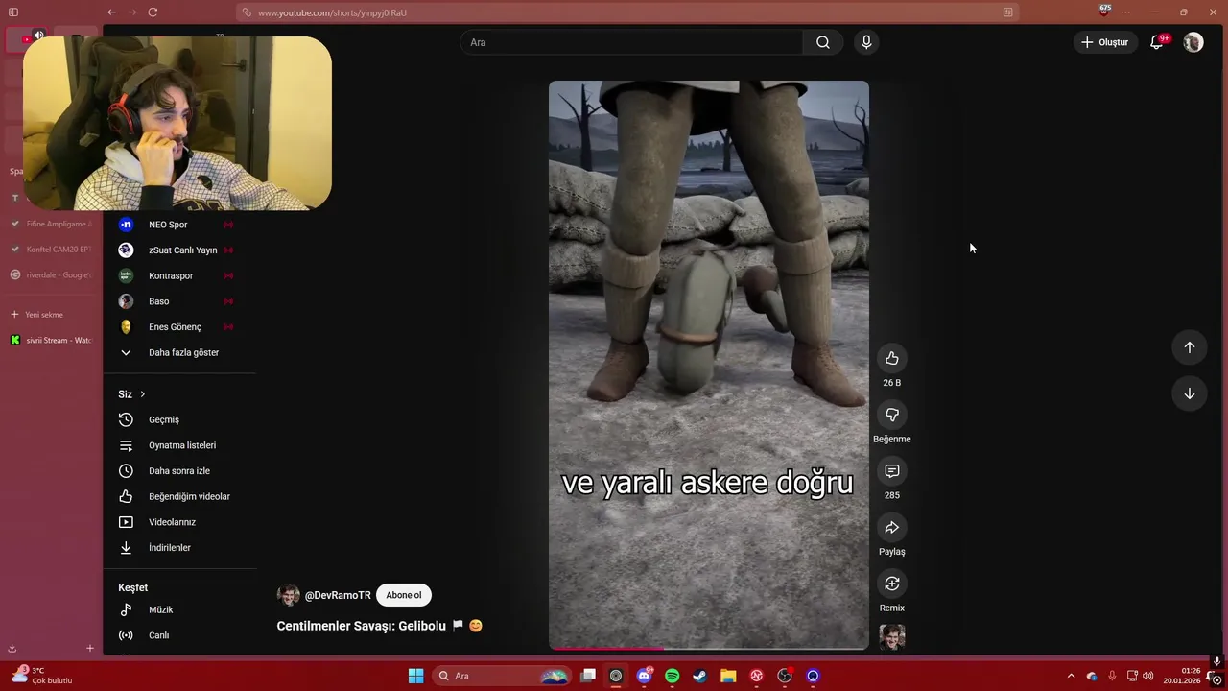Go back with browser back arrow
The width and height of the screenshot is (1228, 691).
(x=111, y=12)
